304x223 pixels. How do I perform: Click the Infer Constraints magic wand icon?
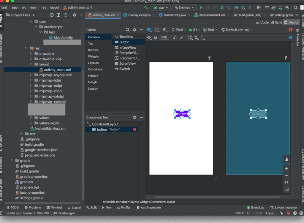point(182,38)
